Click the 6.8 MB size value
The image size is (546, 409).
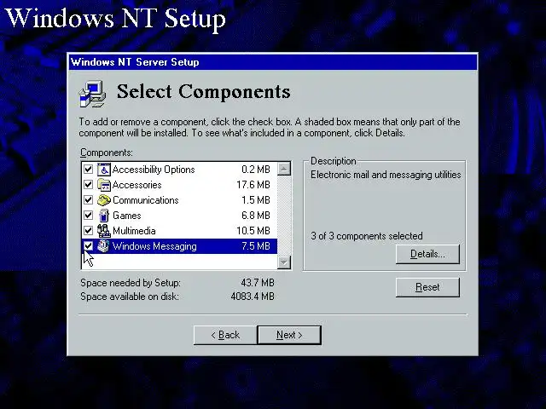click(256, 216)
